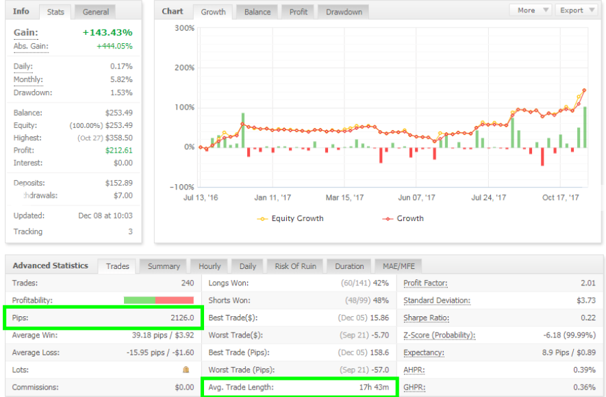Open the Hourly statistics tab
Viewport: 606px width, 397px height.
(210, 266)
